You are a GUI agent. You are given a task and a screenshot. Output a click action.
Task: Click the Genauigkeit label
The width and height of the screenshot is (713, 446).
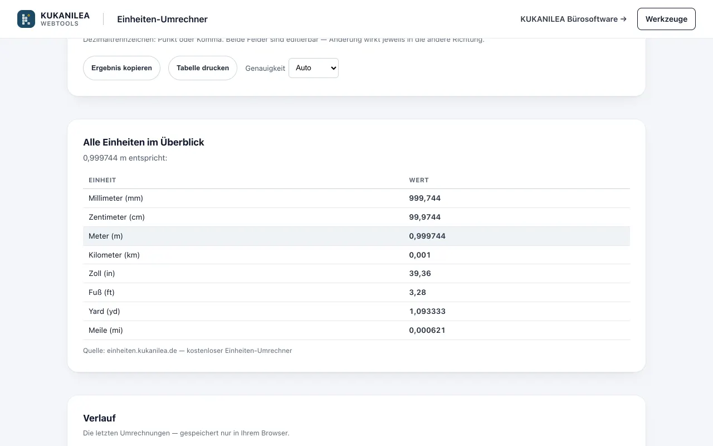point(265,68)
